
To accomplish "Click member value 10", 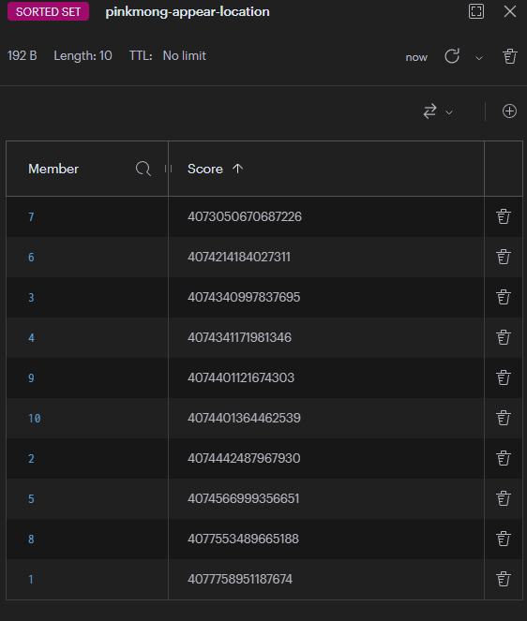I will click(x=35, y=419).
